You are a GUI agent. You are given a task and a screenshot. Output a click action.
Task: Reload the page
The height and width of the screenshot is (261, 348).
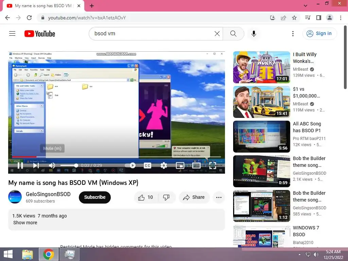coord(29,18)
